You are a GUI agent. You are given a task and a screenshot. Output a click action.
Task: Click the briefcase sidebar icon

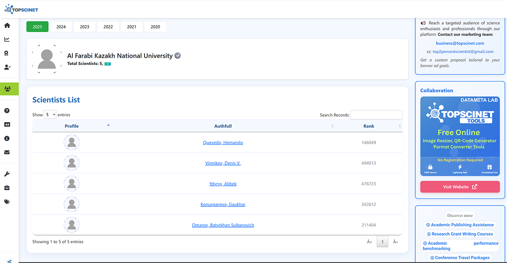(7, 188)
